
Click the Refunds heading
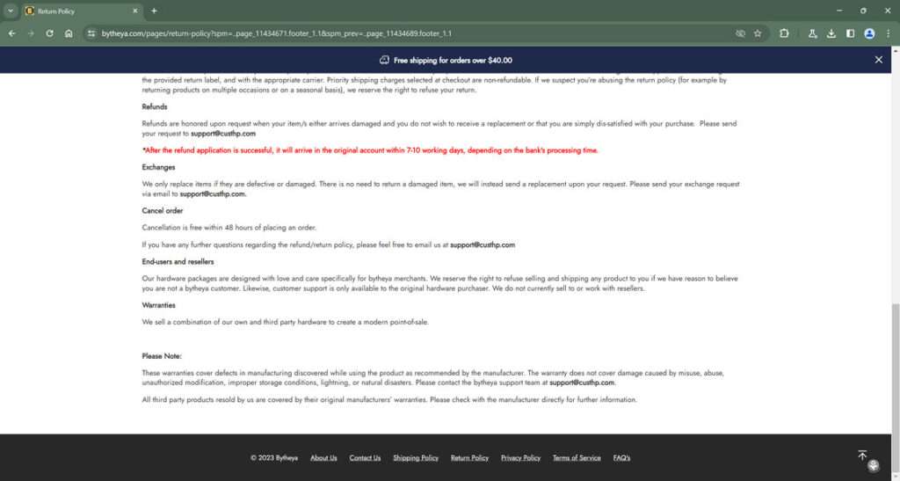tap(155, 106)
